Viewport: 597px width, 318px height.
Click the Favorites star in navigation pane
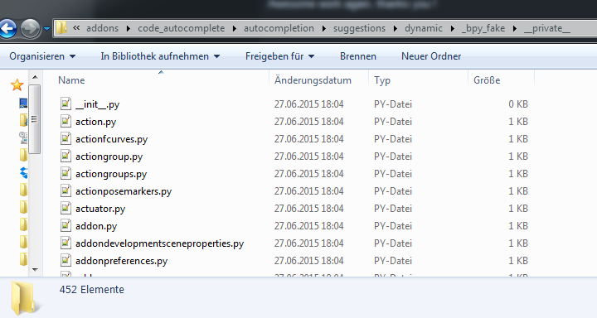point(17,84)
